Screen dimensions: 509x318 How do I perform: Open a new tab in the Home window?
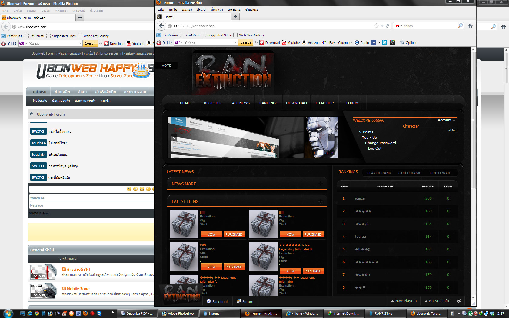pyautogui.click(x=235, y=17)
